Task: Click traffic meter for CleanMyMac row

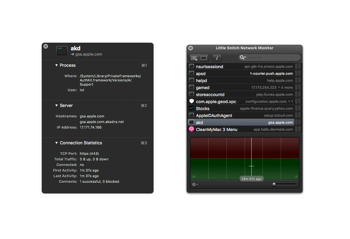Action: coord(298,129)
